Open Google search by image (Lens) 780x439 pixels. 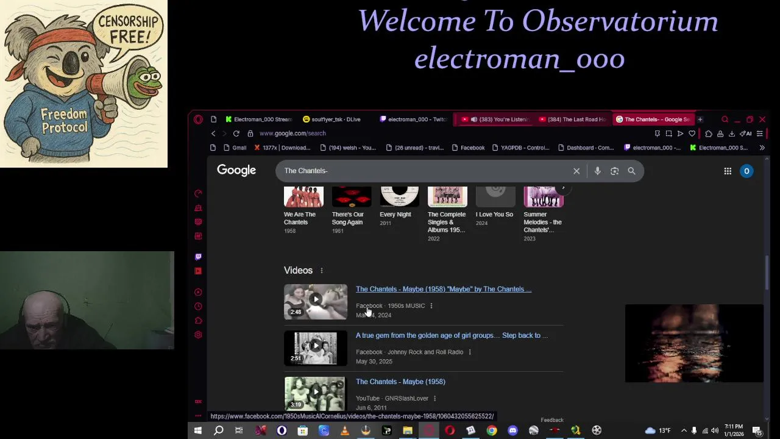click(x=614, y=171)
